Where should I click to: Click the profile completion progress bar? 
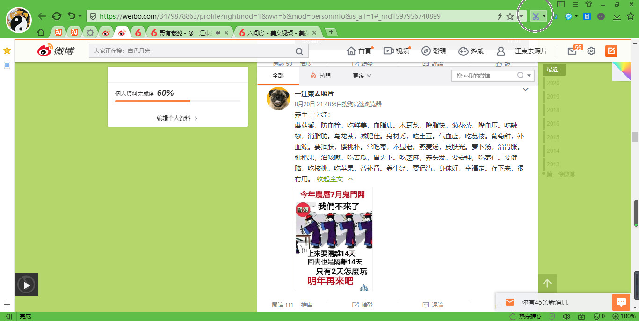tap(178, 101)
